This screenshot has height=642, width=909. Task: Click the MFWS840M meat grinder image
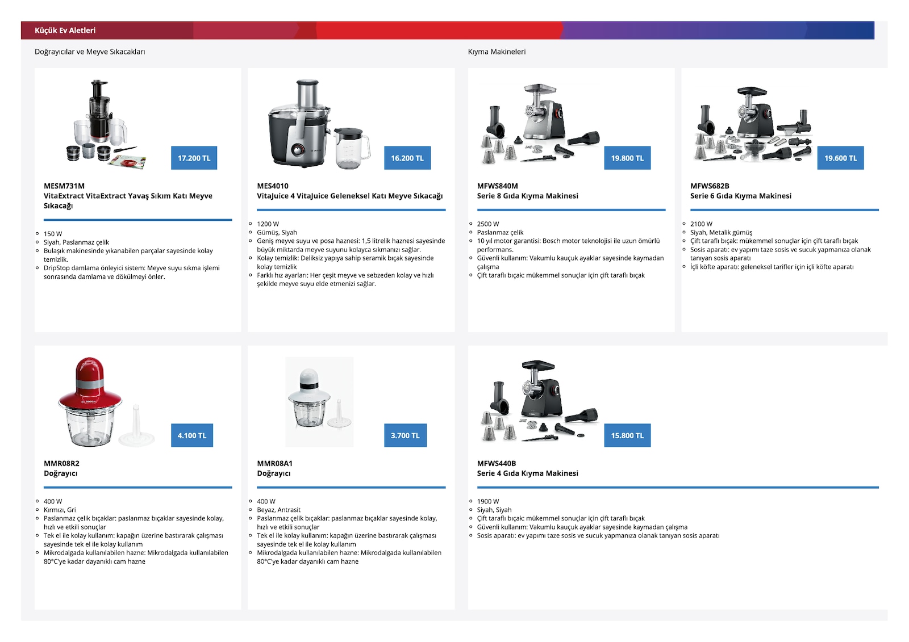(539, 124)
